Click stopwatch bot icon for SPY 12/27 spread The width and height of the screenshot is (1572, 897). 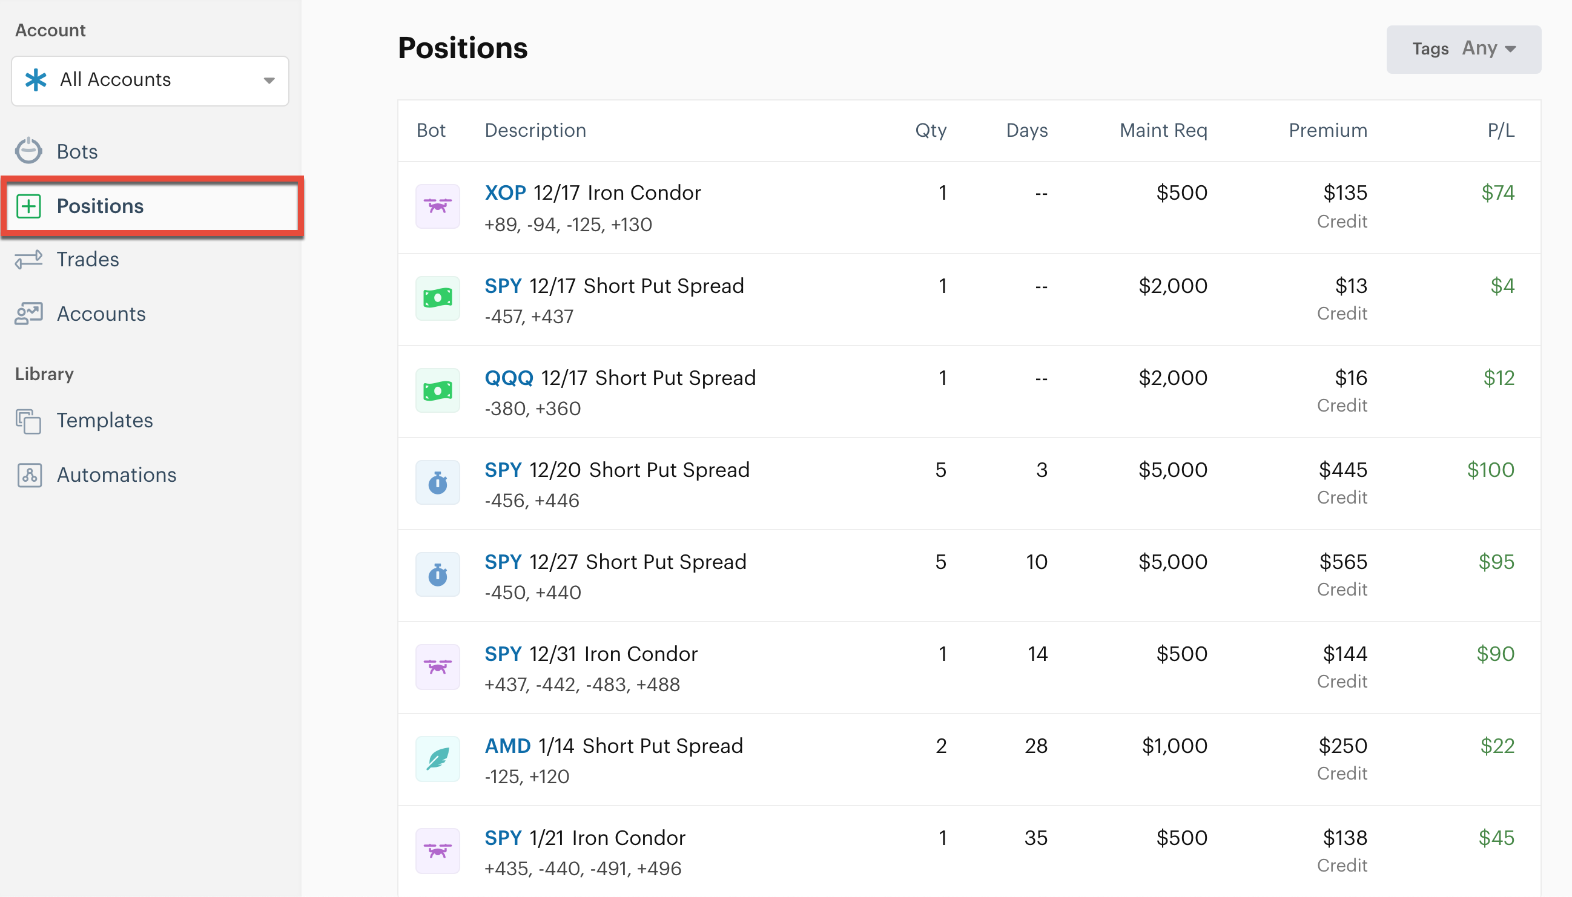(x=438, y=574)
